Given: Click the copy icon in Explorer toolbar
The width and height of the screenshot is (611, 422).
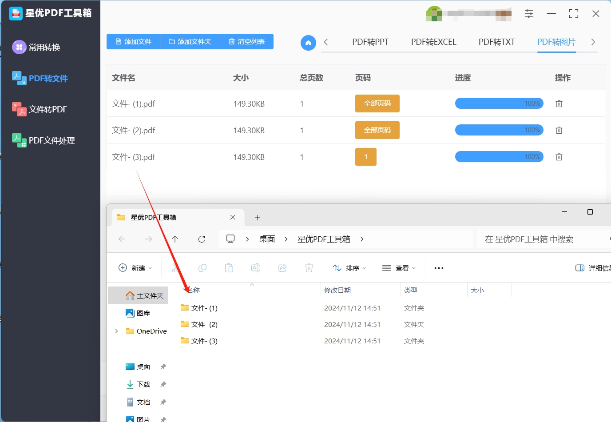Looking at the screenshot, I should click(x=202, y=268).
